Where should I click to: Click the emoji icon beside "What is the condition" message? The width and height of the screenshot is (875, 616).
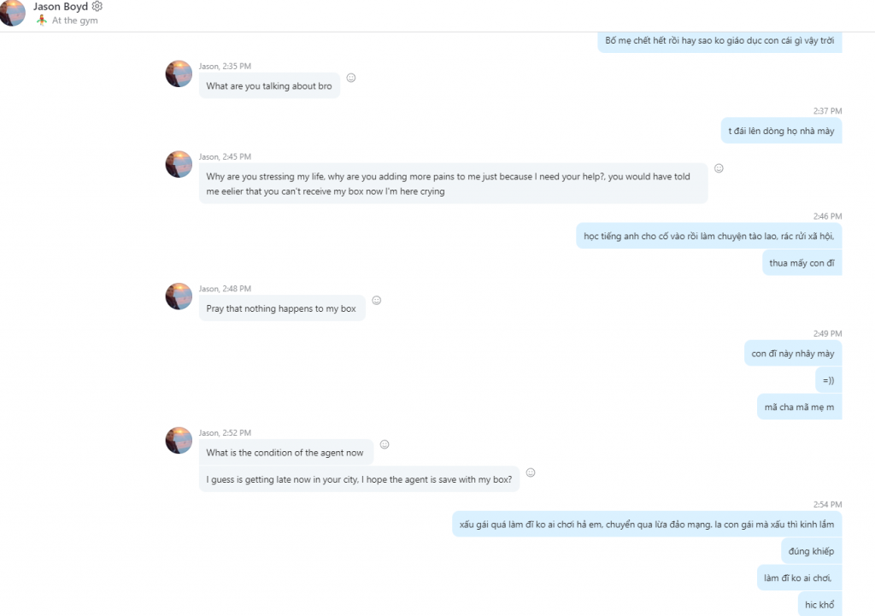(x=385, y=444)
